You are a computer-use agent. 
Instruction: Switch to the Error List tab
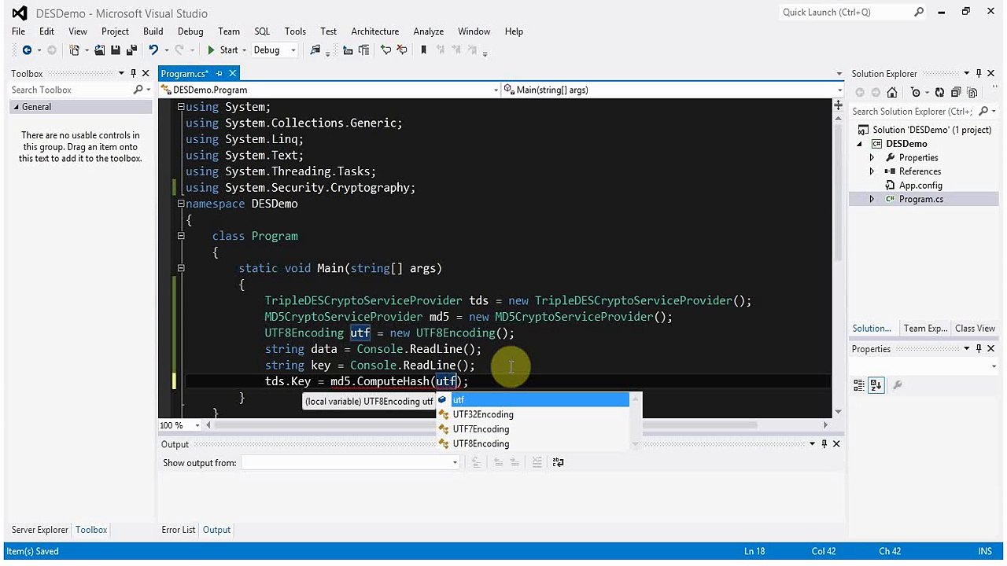(179, 530)
